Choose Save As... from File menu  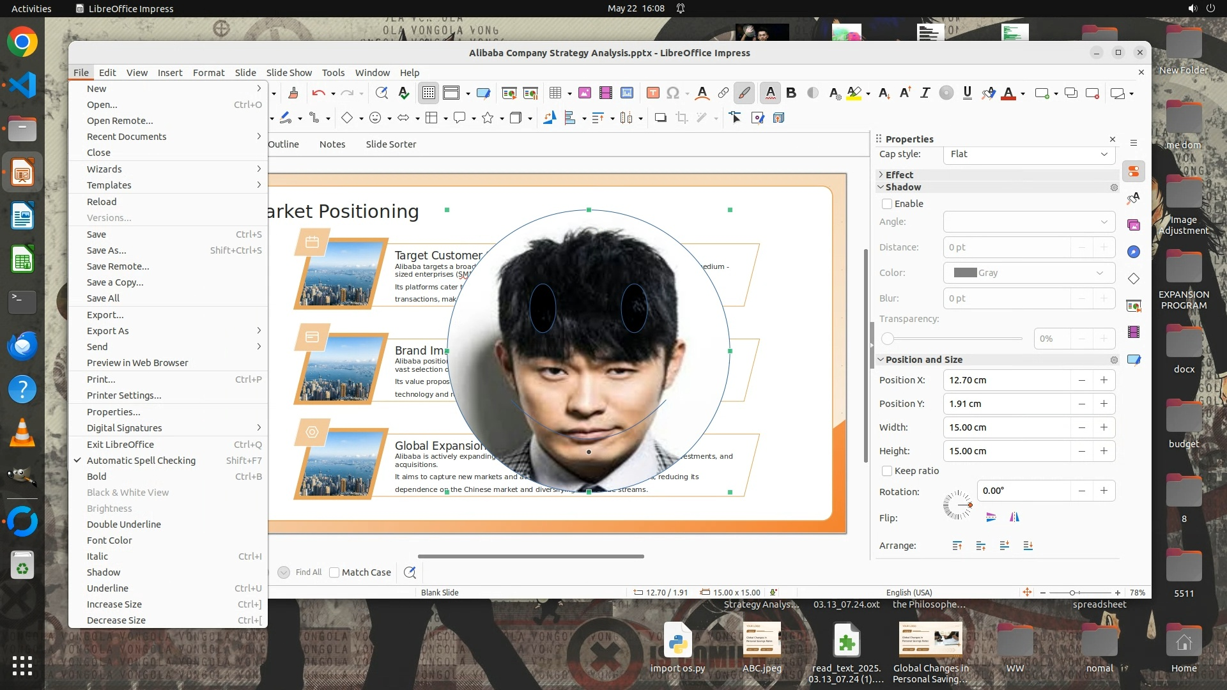click(x=106, y=250)
